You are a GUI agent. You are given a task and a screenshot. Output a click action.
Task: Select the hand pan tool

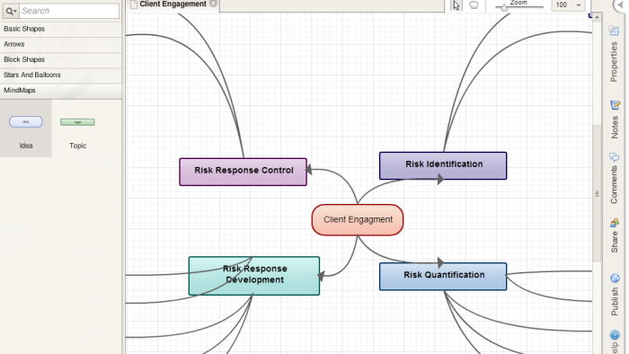pyautogui.click(x=474, y=5)
